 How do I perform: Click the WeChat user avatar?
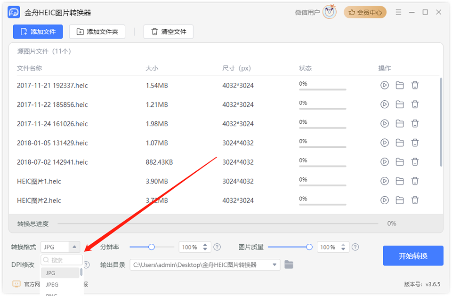point(330,12)
